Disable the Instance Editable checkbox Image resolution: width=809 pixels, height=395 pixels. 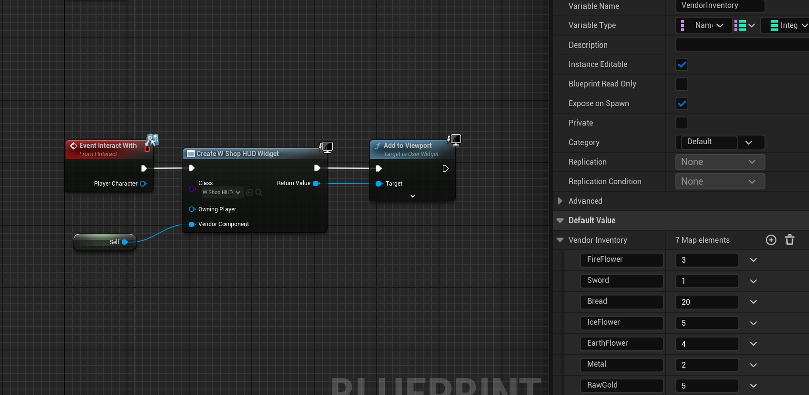[682, 65]
